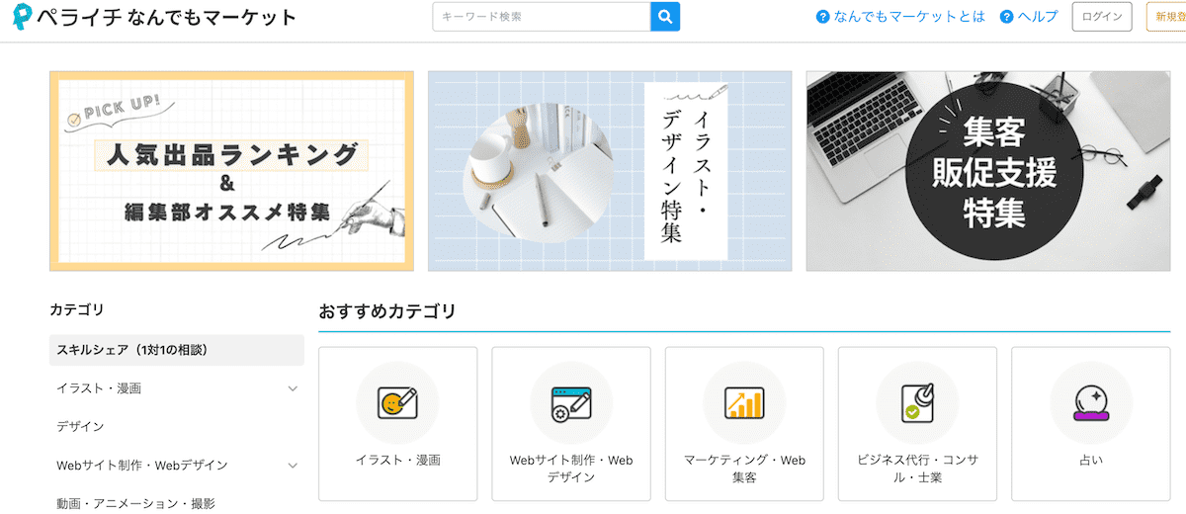Click the 新規登録 button

tap(1166, 17)
